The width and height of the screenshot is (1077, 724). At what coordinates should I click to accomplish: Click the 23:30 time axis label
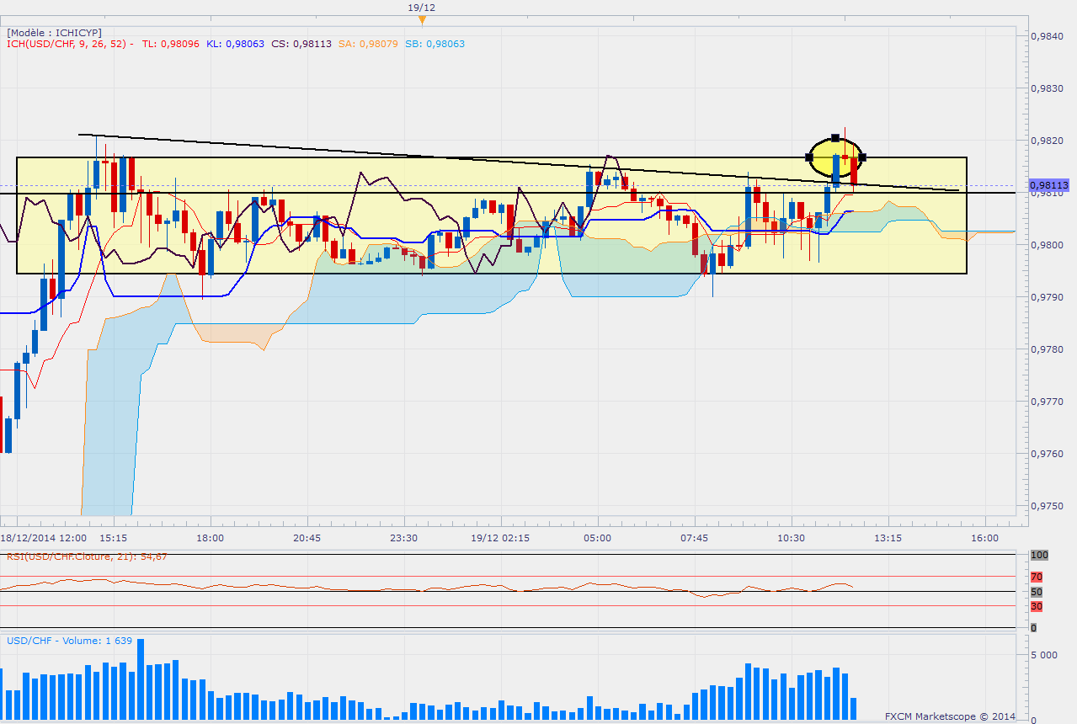(x=403, y=537)
